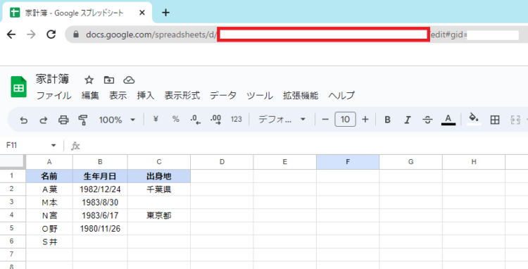Open the デフォ... font dropdown

pyautogui.click(x=282, y=120)
